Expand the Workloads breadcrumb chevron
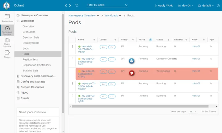Image resolution: width=222 pixels, height=133 pixels. click(120, 15)
